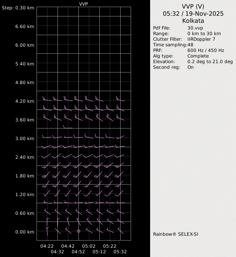The height and width of the screenshot is (257, 236).
Task: Select the PRF 600 Hz / 450 Hz value
Action: tap(206, 50)
